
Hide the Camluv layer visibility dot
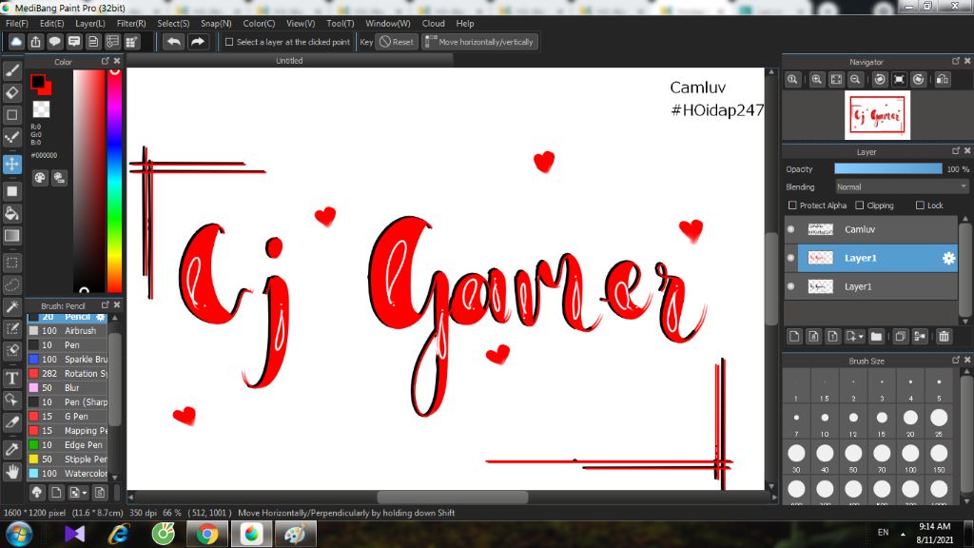click(790, 229)
